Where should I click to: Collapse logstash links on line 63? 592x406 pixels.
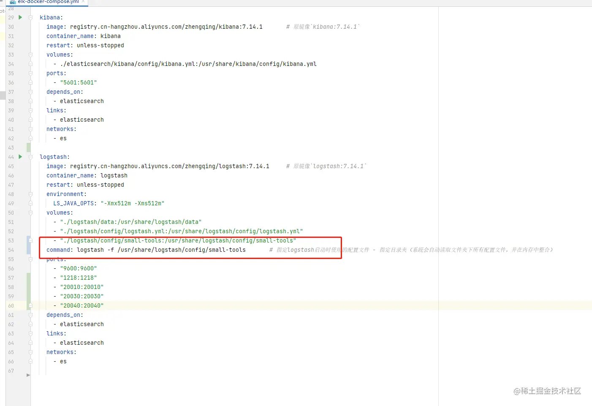(30, 333)
